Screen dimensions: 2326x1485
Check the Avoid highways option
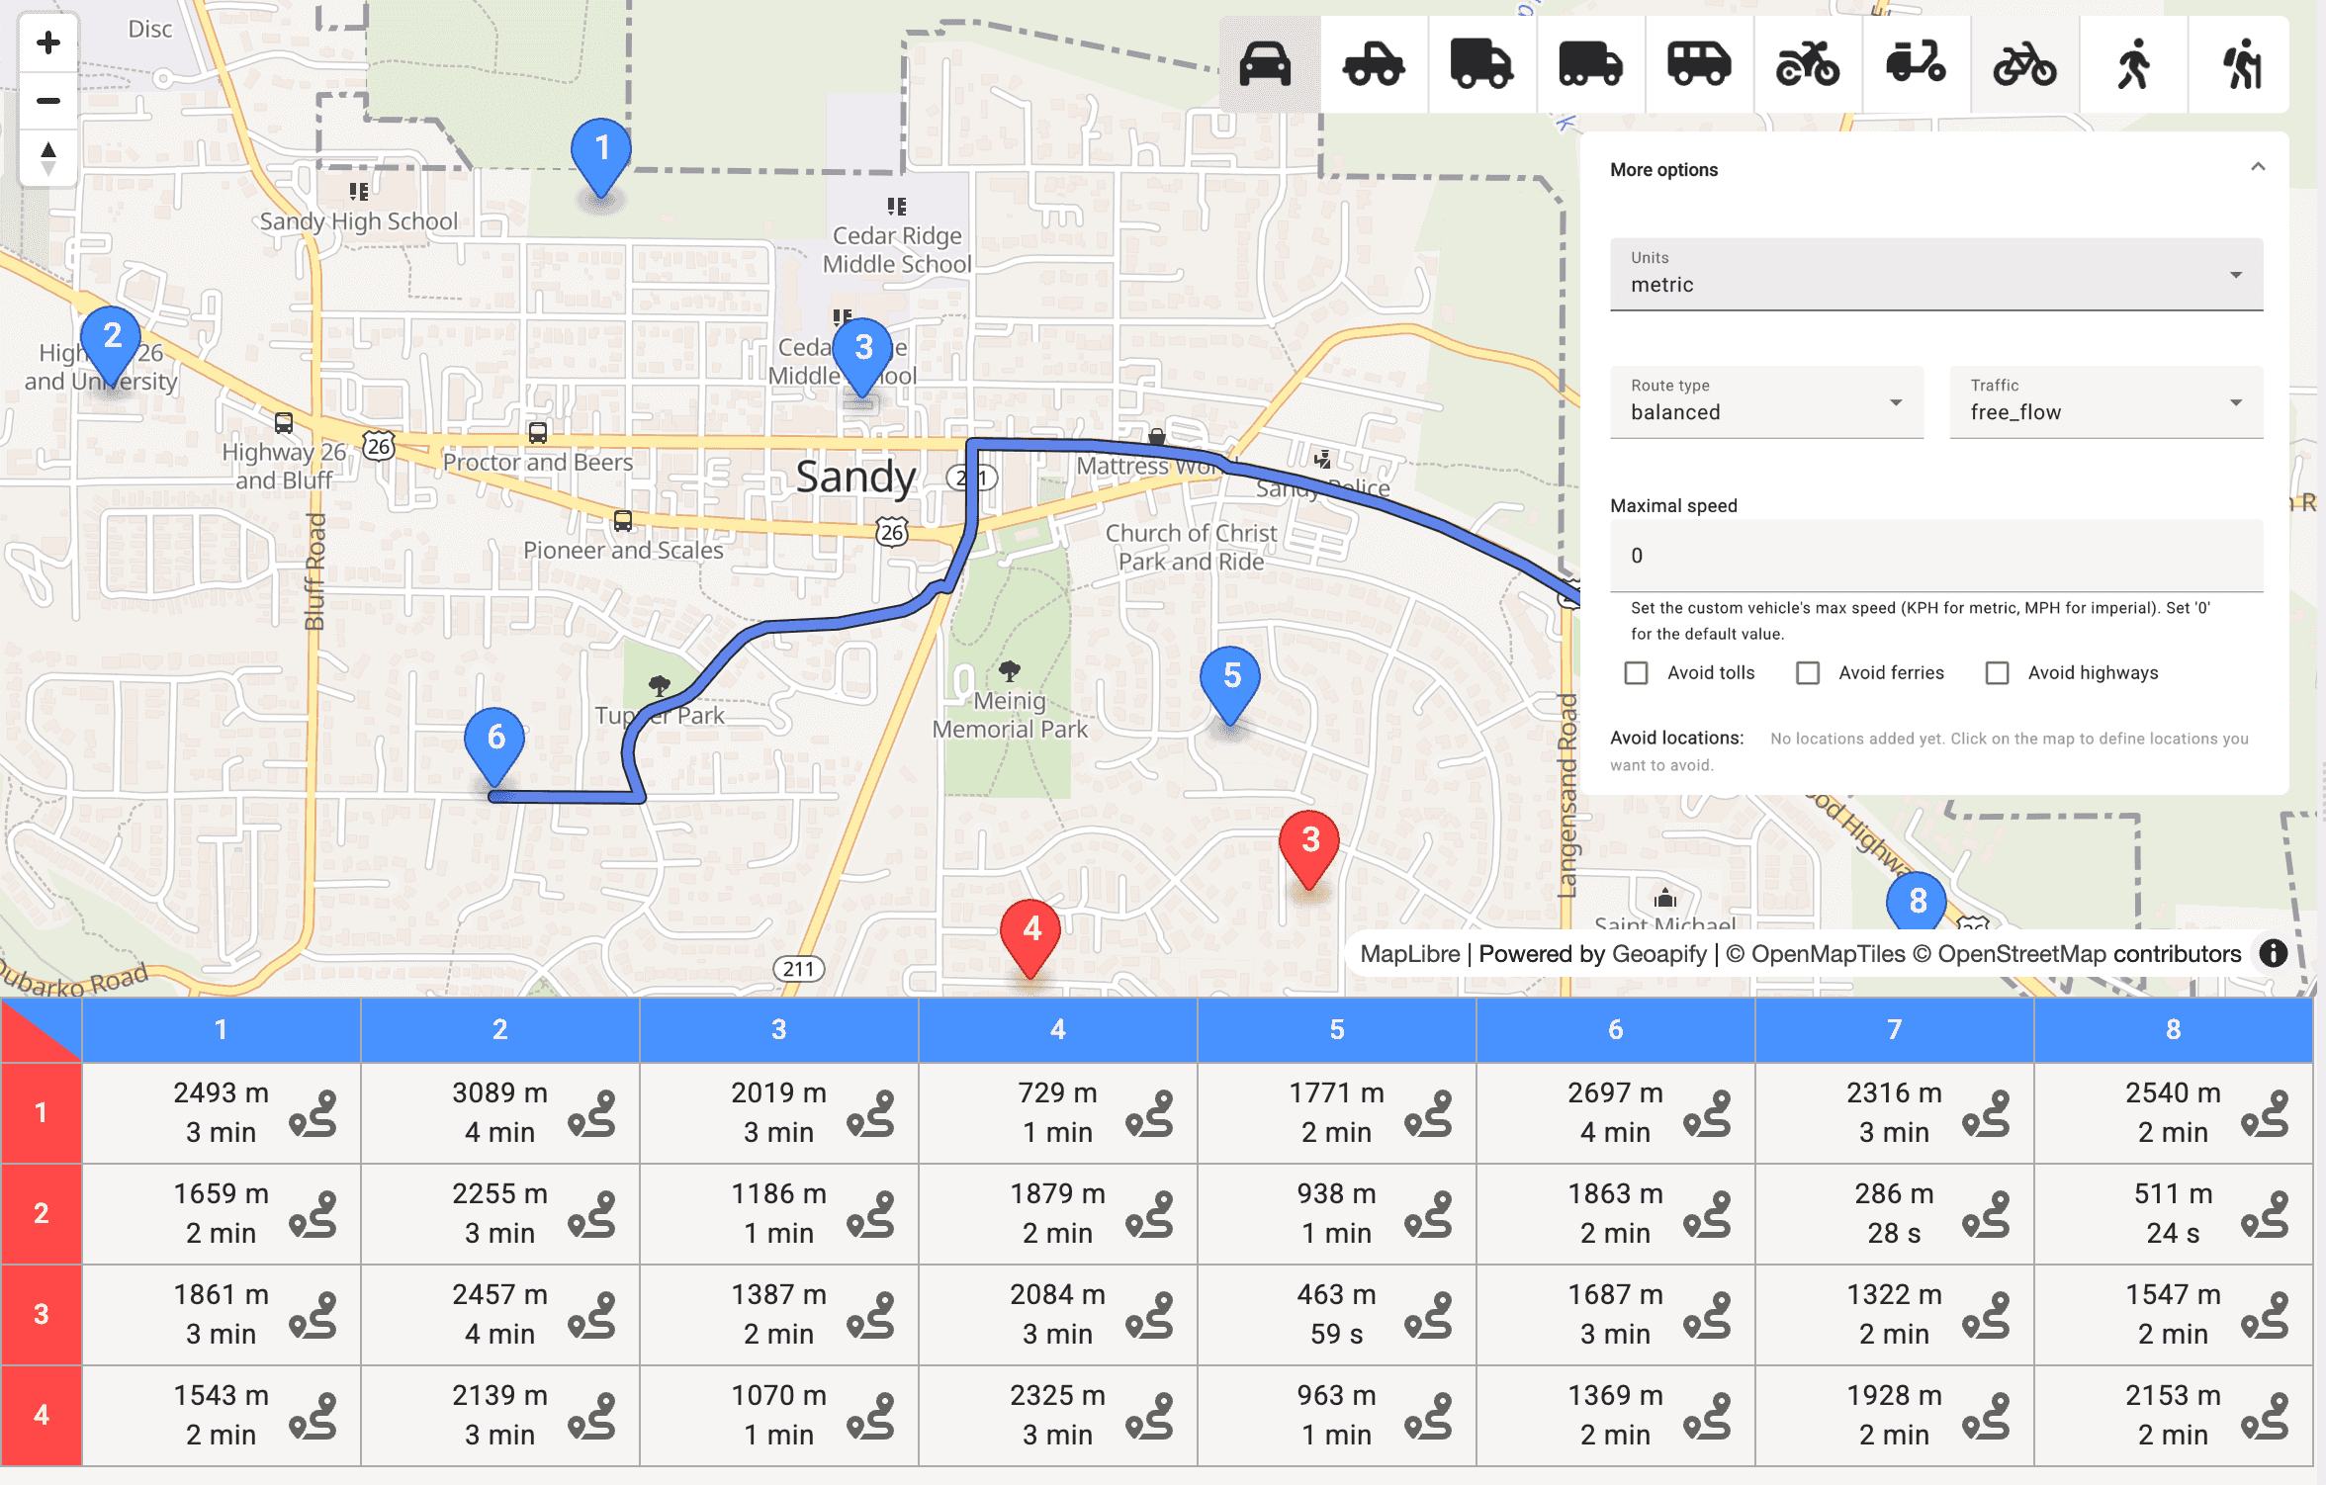pyautogui.click(x=1997, y=673)
